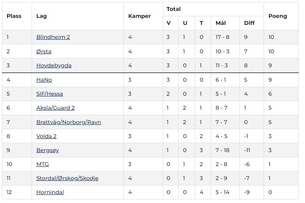
Task: Select the HaNo team link
Action: click(x=44, y=80)
